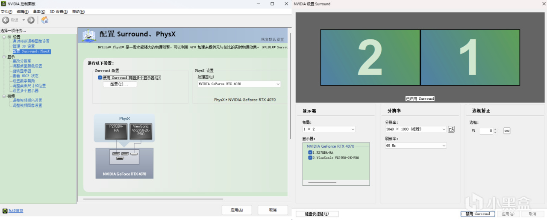This screenshot has height=220, width=547.
Task: Open 调整桌面颜色设置 task
Action: (27, 66)
